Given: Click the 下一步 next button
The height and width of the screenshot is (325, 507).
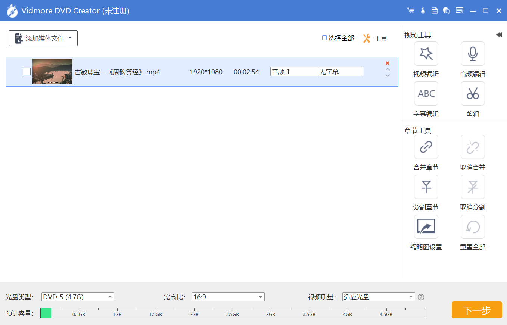Looking at the screenshot, I should 477,310.
